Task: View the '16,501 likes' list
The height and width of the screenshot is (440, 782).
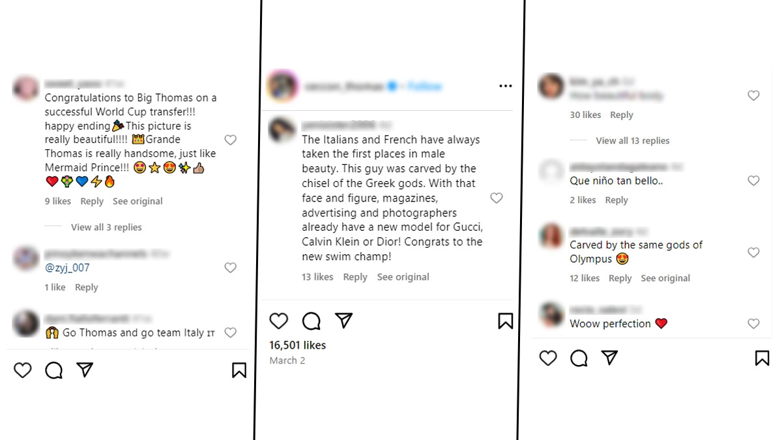Action: (x=298, y=345)
